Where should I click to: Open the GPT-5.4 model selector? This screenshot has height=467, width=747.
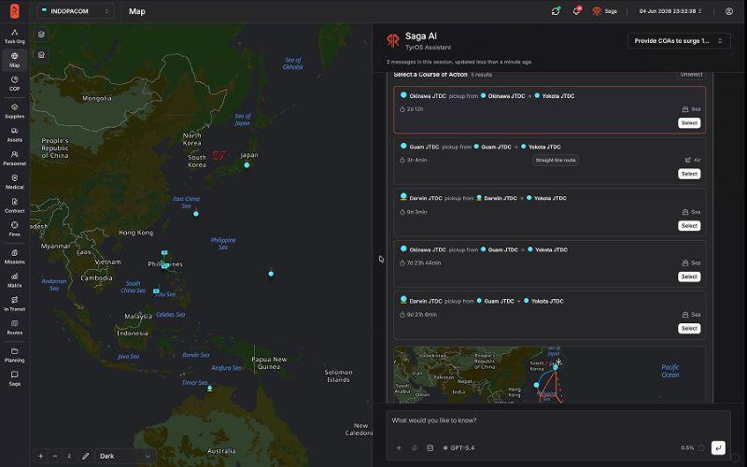point(458,448)
